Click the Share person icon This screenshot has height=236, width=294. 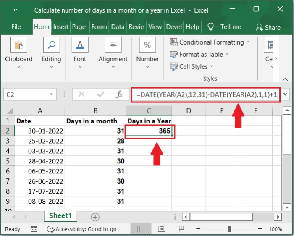[x=259, y=27]
